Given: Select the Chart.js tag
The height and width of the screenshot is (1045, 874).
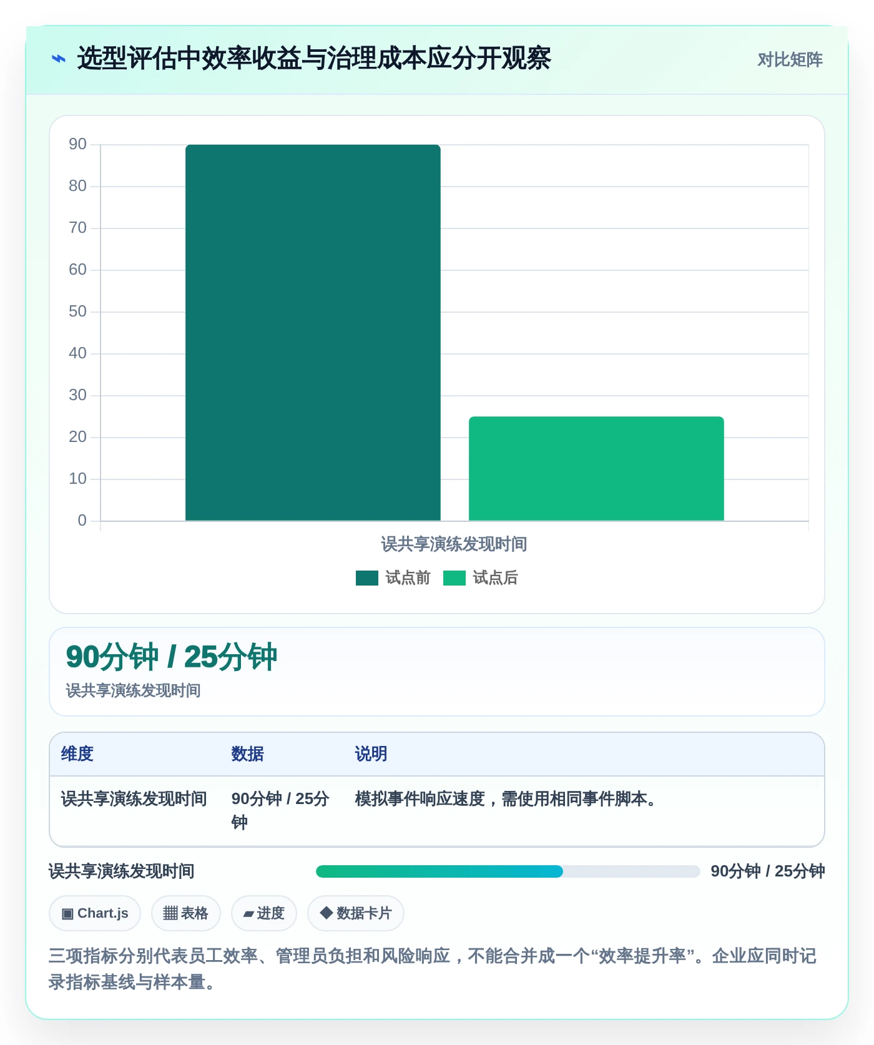Looking at the screenshot, I should 95,913.
